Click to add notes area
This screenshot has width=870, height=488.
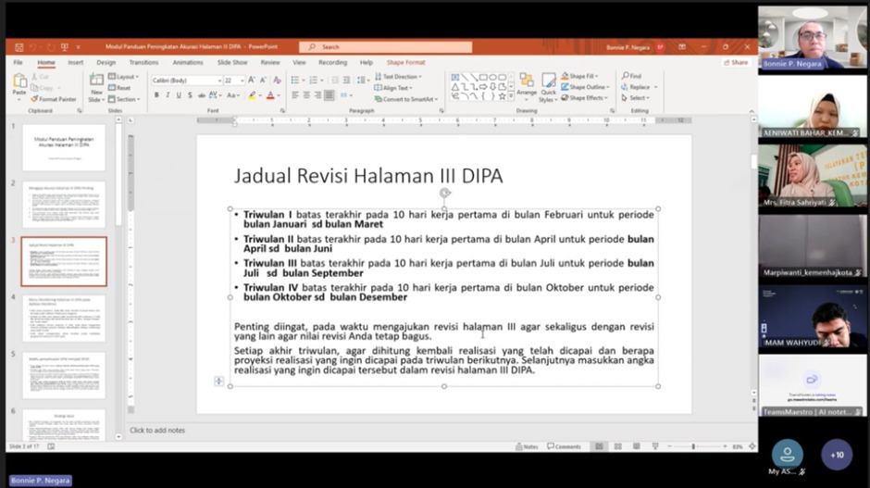[157, 431]
